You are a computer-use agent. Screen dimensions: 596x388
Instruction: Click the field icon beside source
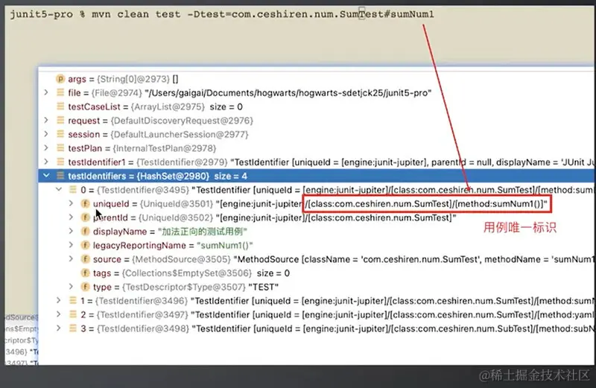[x=85, y=259]
